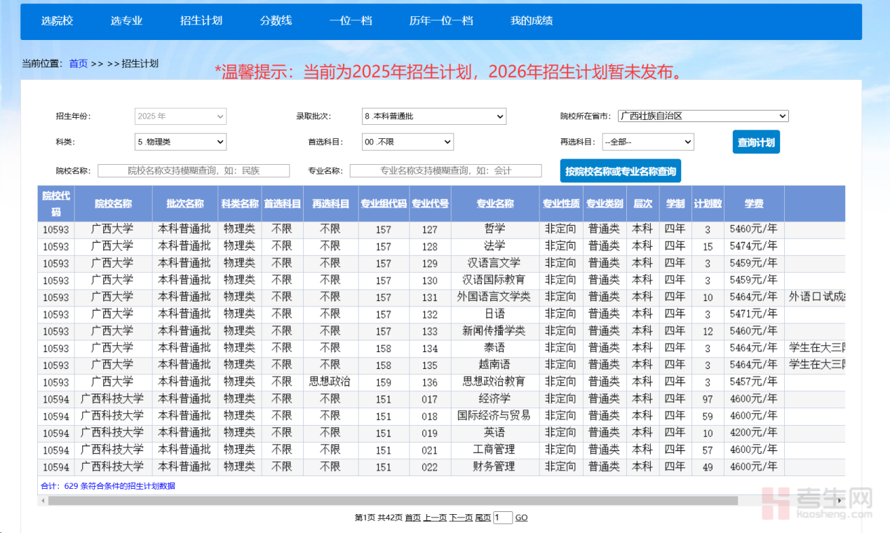Open the 选院校 menu item
Screen dimensions: 890x533
pyautogui.click(x=57, y=21)
